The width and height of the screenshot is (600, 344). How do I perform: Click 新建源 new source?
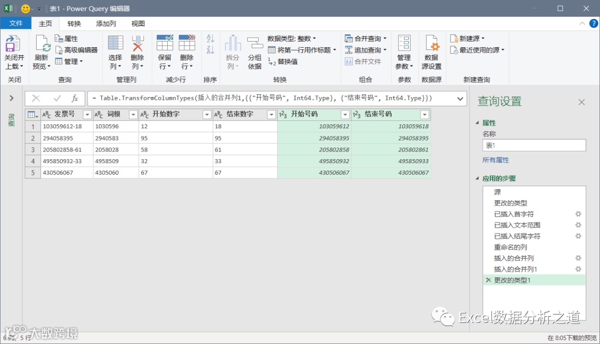[467, 39]
